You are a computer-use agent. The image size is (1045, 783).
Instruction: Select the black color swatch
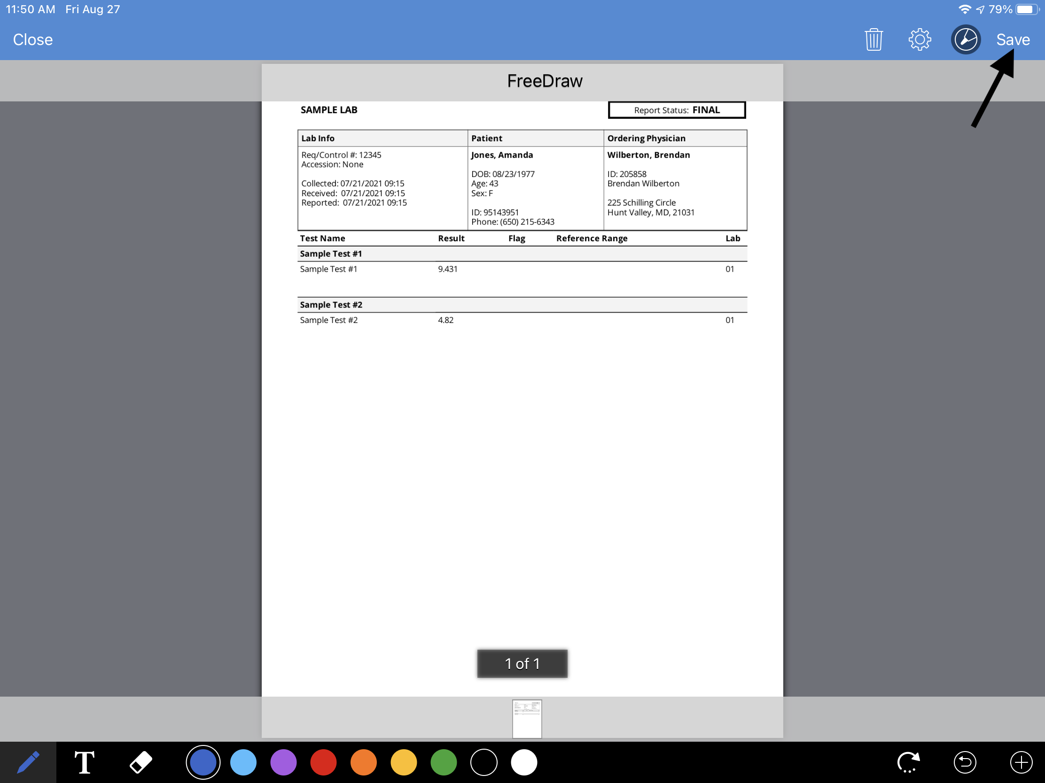pos(485,761)
